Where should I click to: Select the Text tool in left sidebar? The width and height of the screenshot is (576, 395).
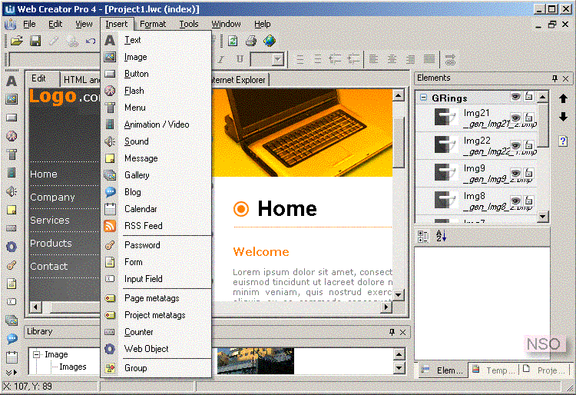pos(12,81)
